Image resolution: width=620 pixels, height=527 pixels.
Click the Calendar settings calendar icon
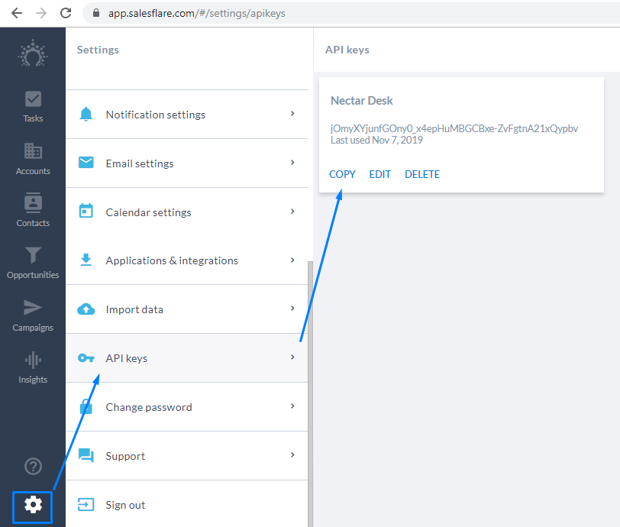(86, 211)
